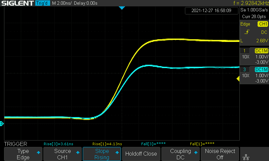Click the Fall[3]=**** measurement
This screenshot has width=269, height=161.
click(x=153, y=144)
